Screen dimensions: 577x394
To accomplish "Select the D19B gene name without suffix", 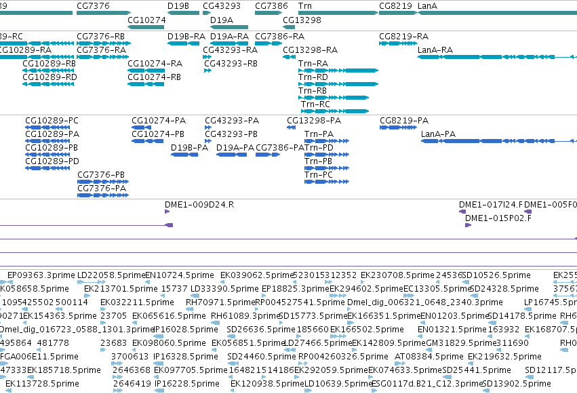I will pos(178,6).
